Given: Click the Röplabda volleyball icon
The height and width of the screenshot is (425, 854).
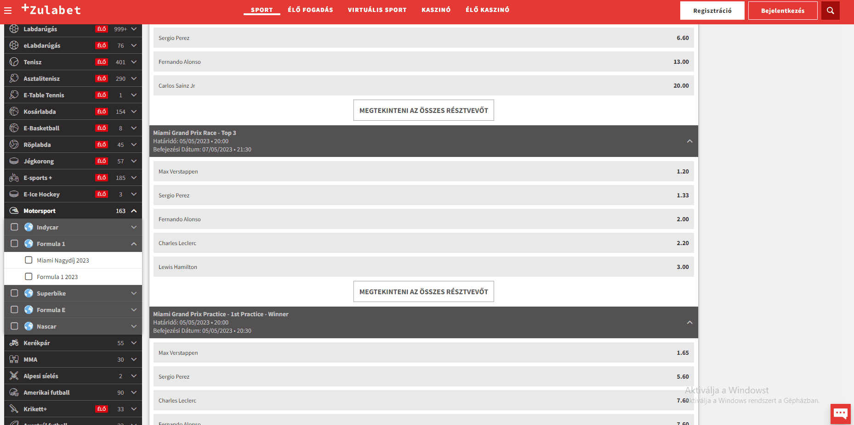Looking at the screenshot, I should [x=14, y=145].
